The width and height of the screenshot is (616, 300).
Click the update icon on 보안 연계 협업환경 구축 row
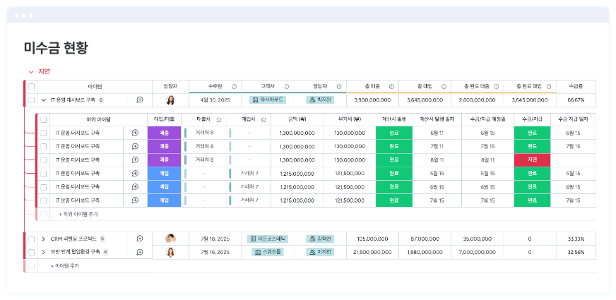tap(140, 251)
